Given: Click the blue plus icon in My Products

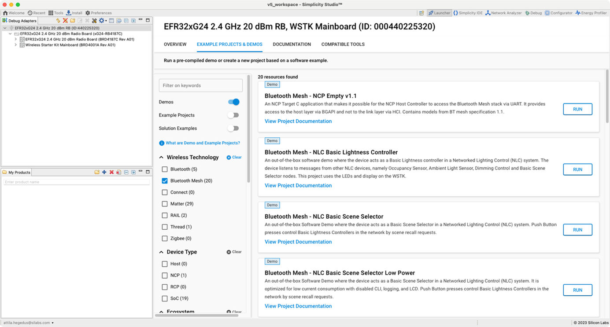Looking at the screenshot, I should [x=104, y=172].
